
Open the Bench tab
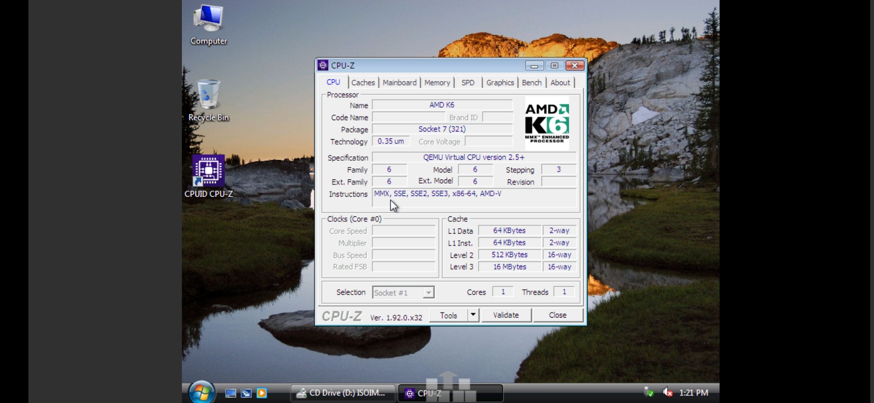click(531, 82)
